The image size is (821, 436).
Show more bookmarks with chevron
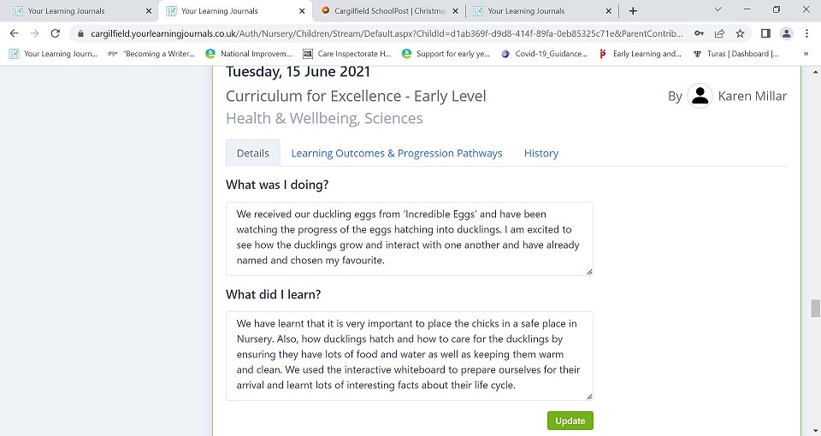806,53
